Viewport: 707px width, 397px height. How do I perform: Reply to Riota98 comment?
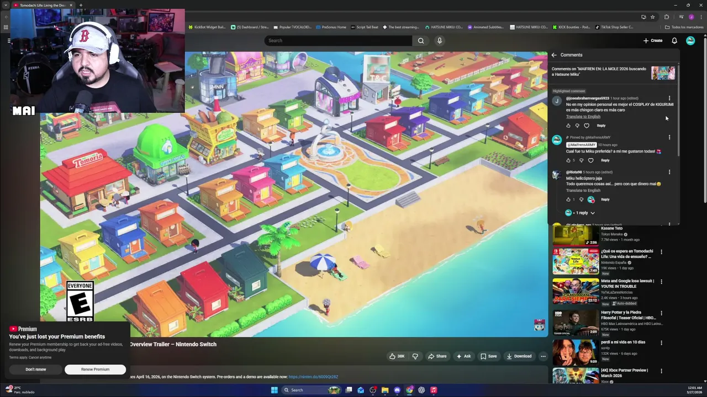pos(605,200)
